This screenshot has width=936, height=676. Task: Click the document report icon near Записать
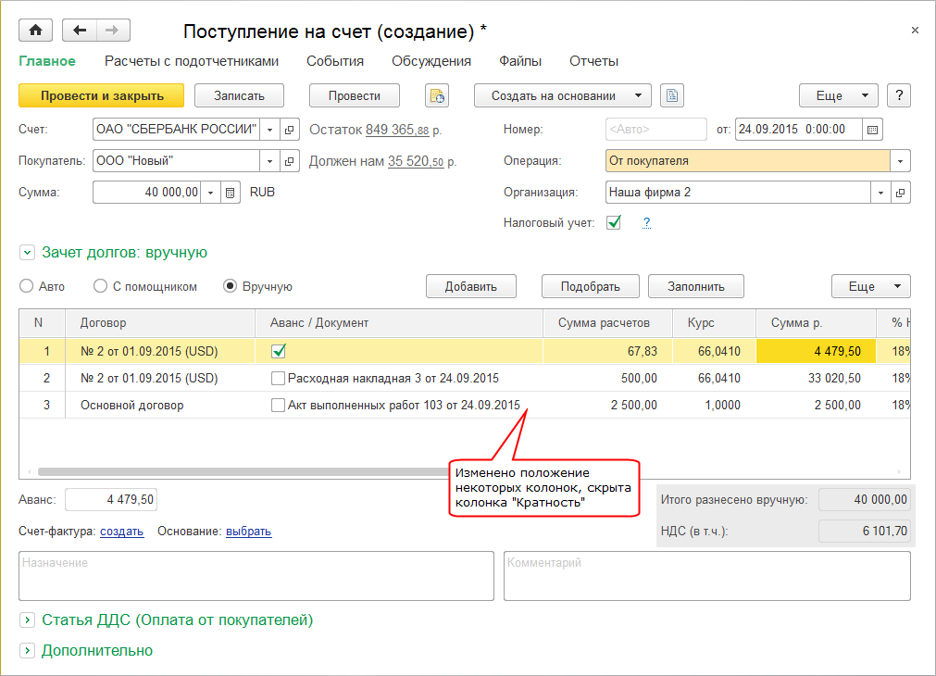(436, 95)
